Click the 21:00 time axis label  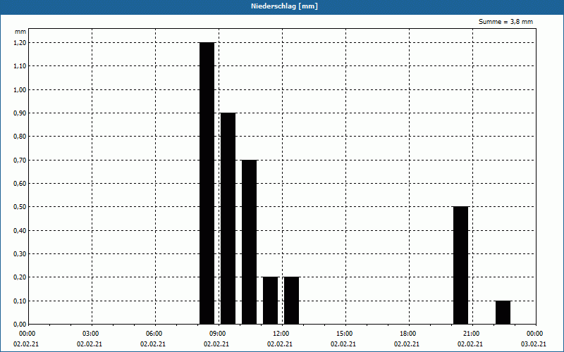pyautogui.click(x=470, y=334)
